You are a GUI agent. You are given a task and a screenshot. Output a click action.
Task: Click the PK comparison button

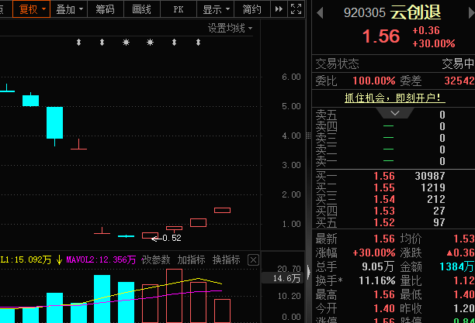(179, 9)
